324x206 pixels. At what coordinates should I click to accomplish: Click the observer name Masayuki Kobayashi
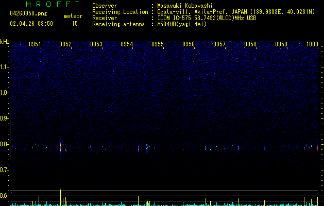click(185, 6)
